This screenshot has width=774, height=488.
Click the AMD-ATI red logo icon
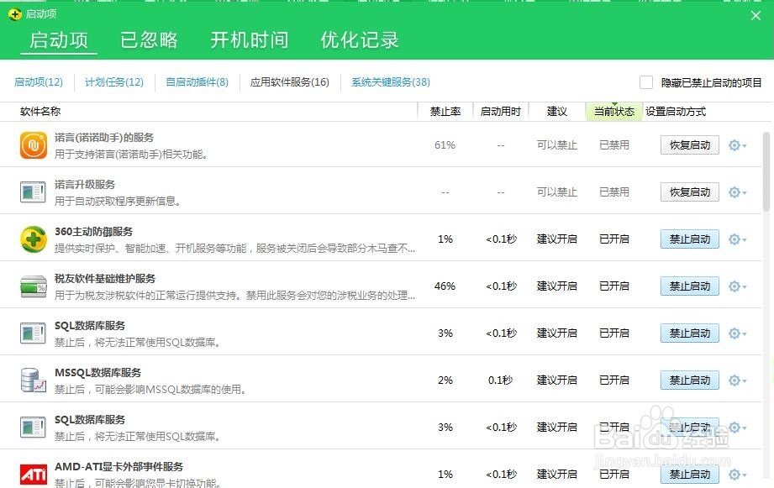pos(34,475)
